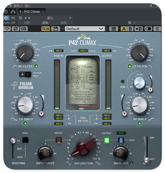Select previous preset with left chevron
The image size is (165, 173).
63,29
